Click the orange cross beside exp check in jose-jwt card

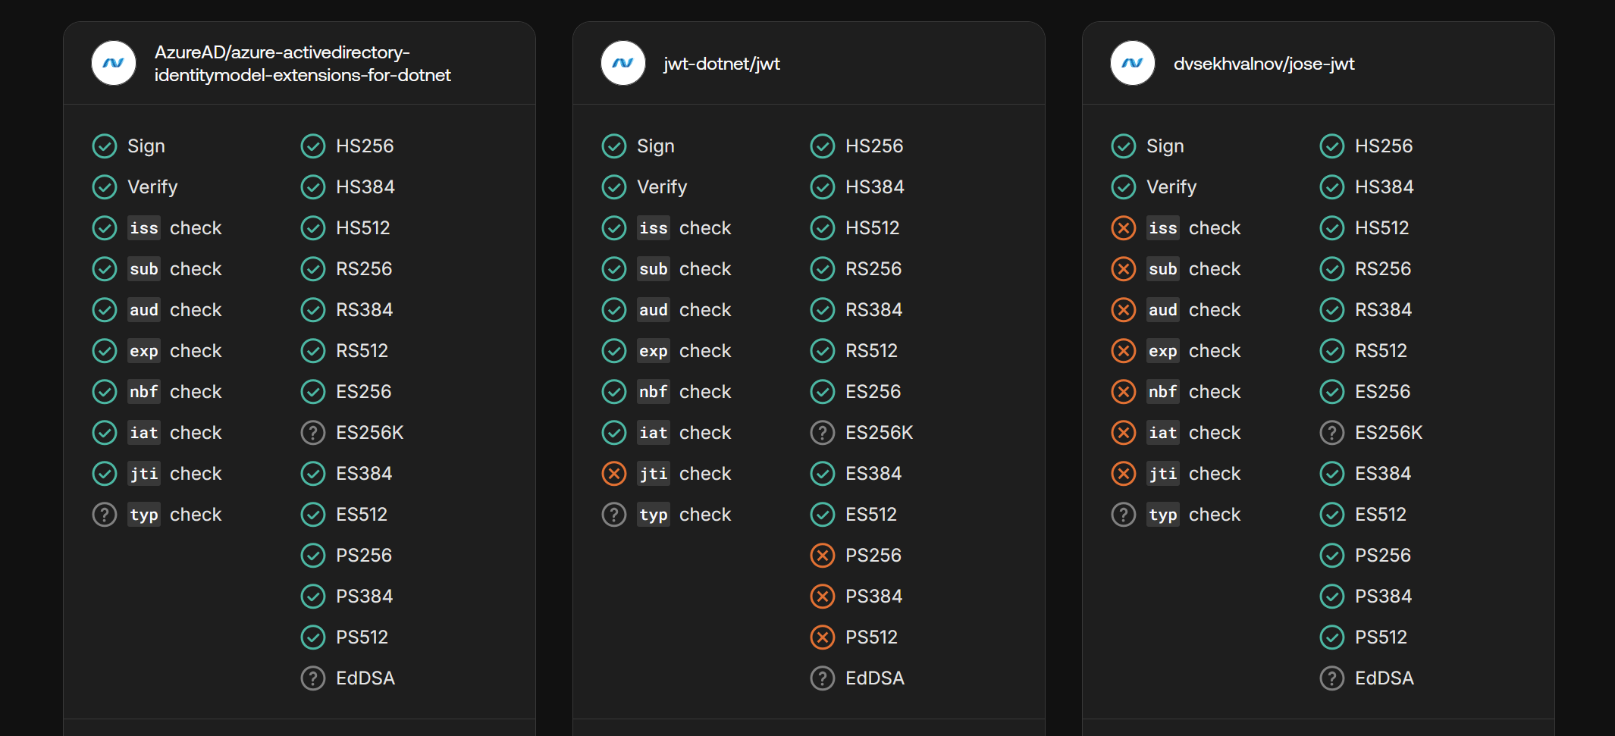[1124, 350]
